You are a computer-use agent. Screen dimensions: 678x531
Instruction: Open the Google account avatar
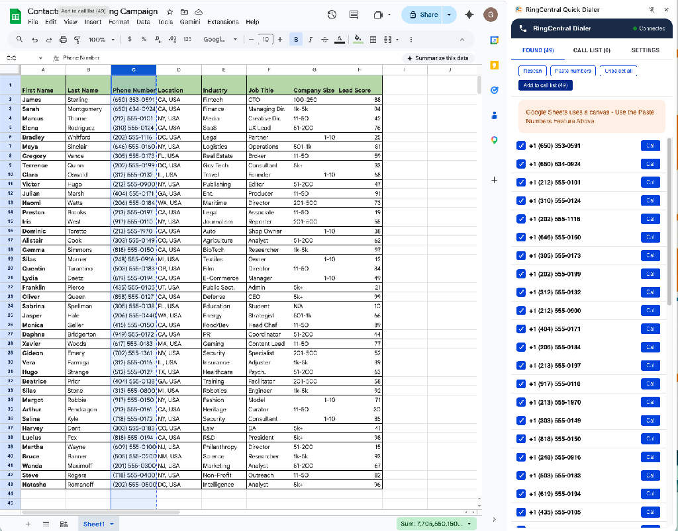click(x=491, y=15)
